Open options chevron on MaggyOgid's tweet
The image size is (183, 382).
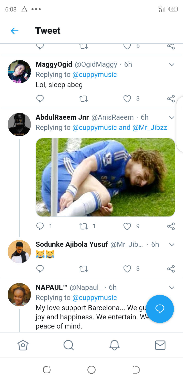pyautogui.click(x=172, y=64)
